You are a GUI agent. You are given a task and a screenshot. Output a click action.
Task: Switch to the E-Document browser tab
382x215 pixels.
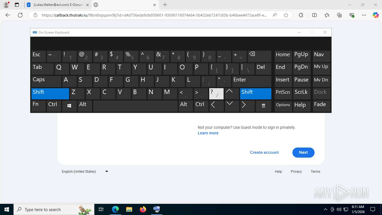[58, 5]
